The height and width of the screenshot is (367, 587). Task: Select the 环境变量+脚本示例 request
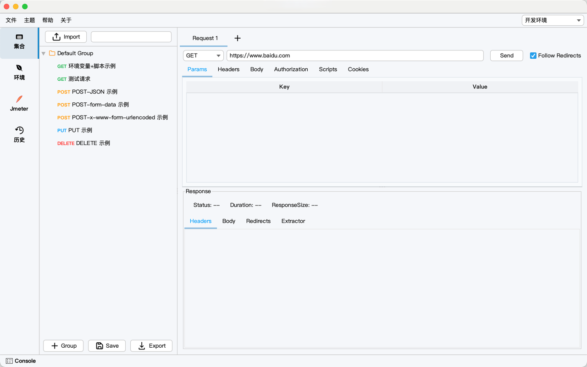[86, 66]
